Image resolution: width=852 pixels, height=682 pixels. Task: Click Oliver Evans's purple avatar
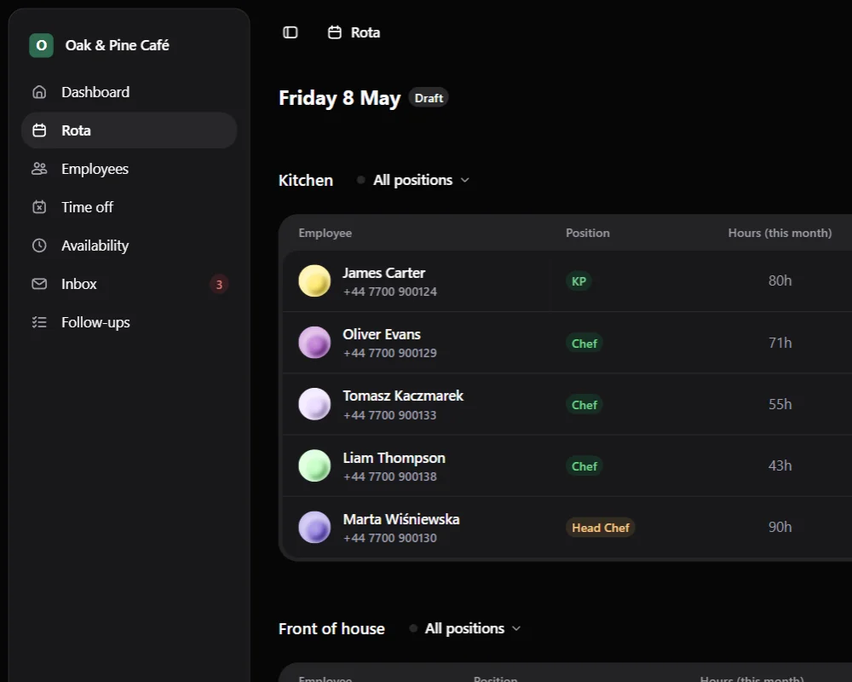[x=314, y=343]
